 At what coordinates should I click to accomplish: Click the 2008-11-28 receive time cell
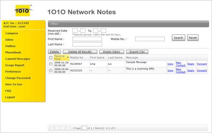(x=61, y=64)
